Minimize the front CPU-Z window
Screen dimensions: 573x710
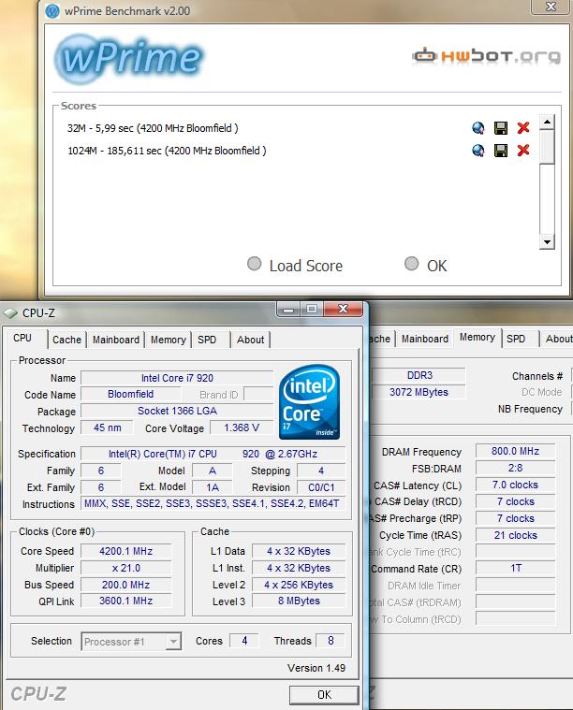click(288, 310)
